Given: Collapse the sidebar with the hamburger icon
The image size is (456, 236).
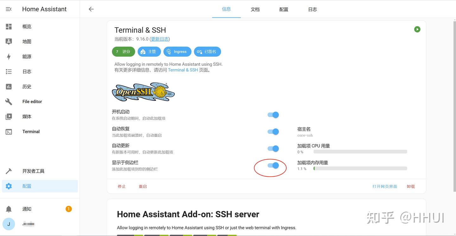Looking at the screenshot, I should (x=9, y=9).
